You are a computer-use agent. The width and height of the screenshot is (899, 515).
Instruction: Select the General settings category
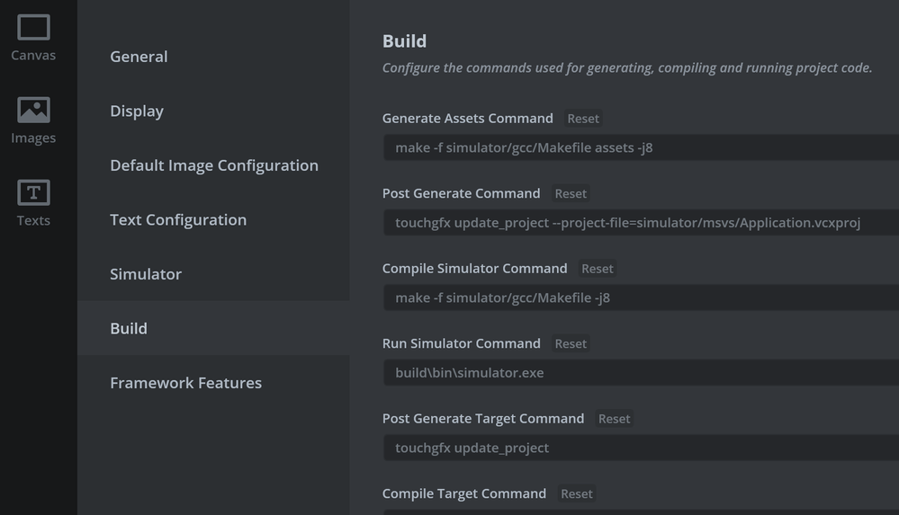click(x=213, y=56)
